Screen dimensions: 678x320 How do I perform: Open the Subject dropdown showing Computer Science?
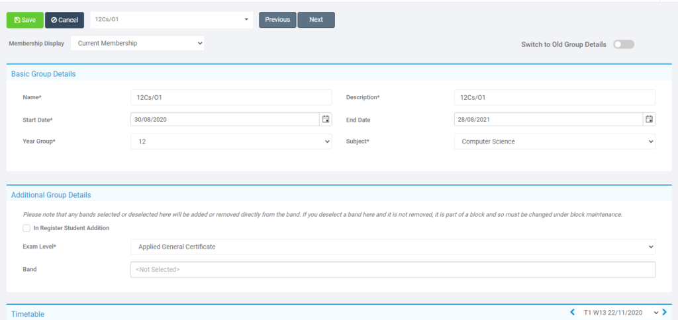(x=555, y=141)
